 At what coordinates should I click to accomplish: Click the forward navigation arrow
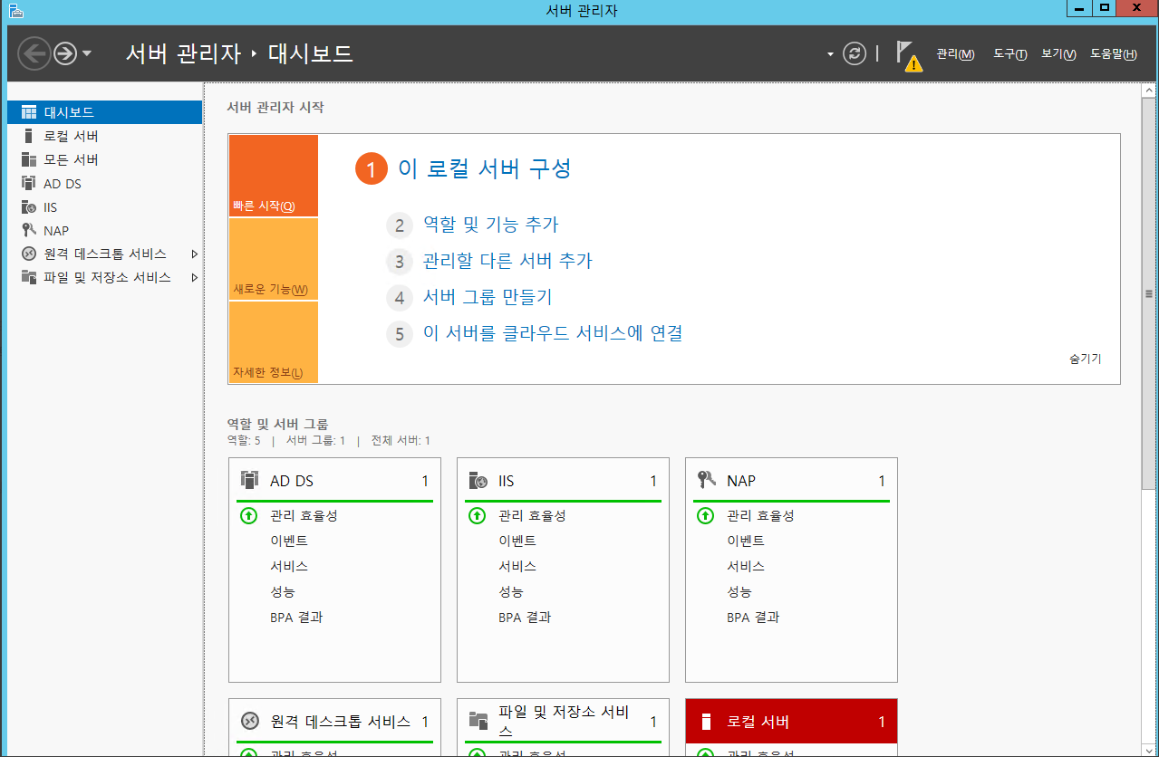(64, 53)
